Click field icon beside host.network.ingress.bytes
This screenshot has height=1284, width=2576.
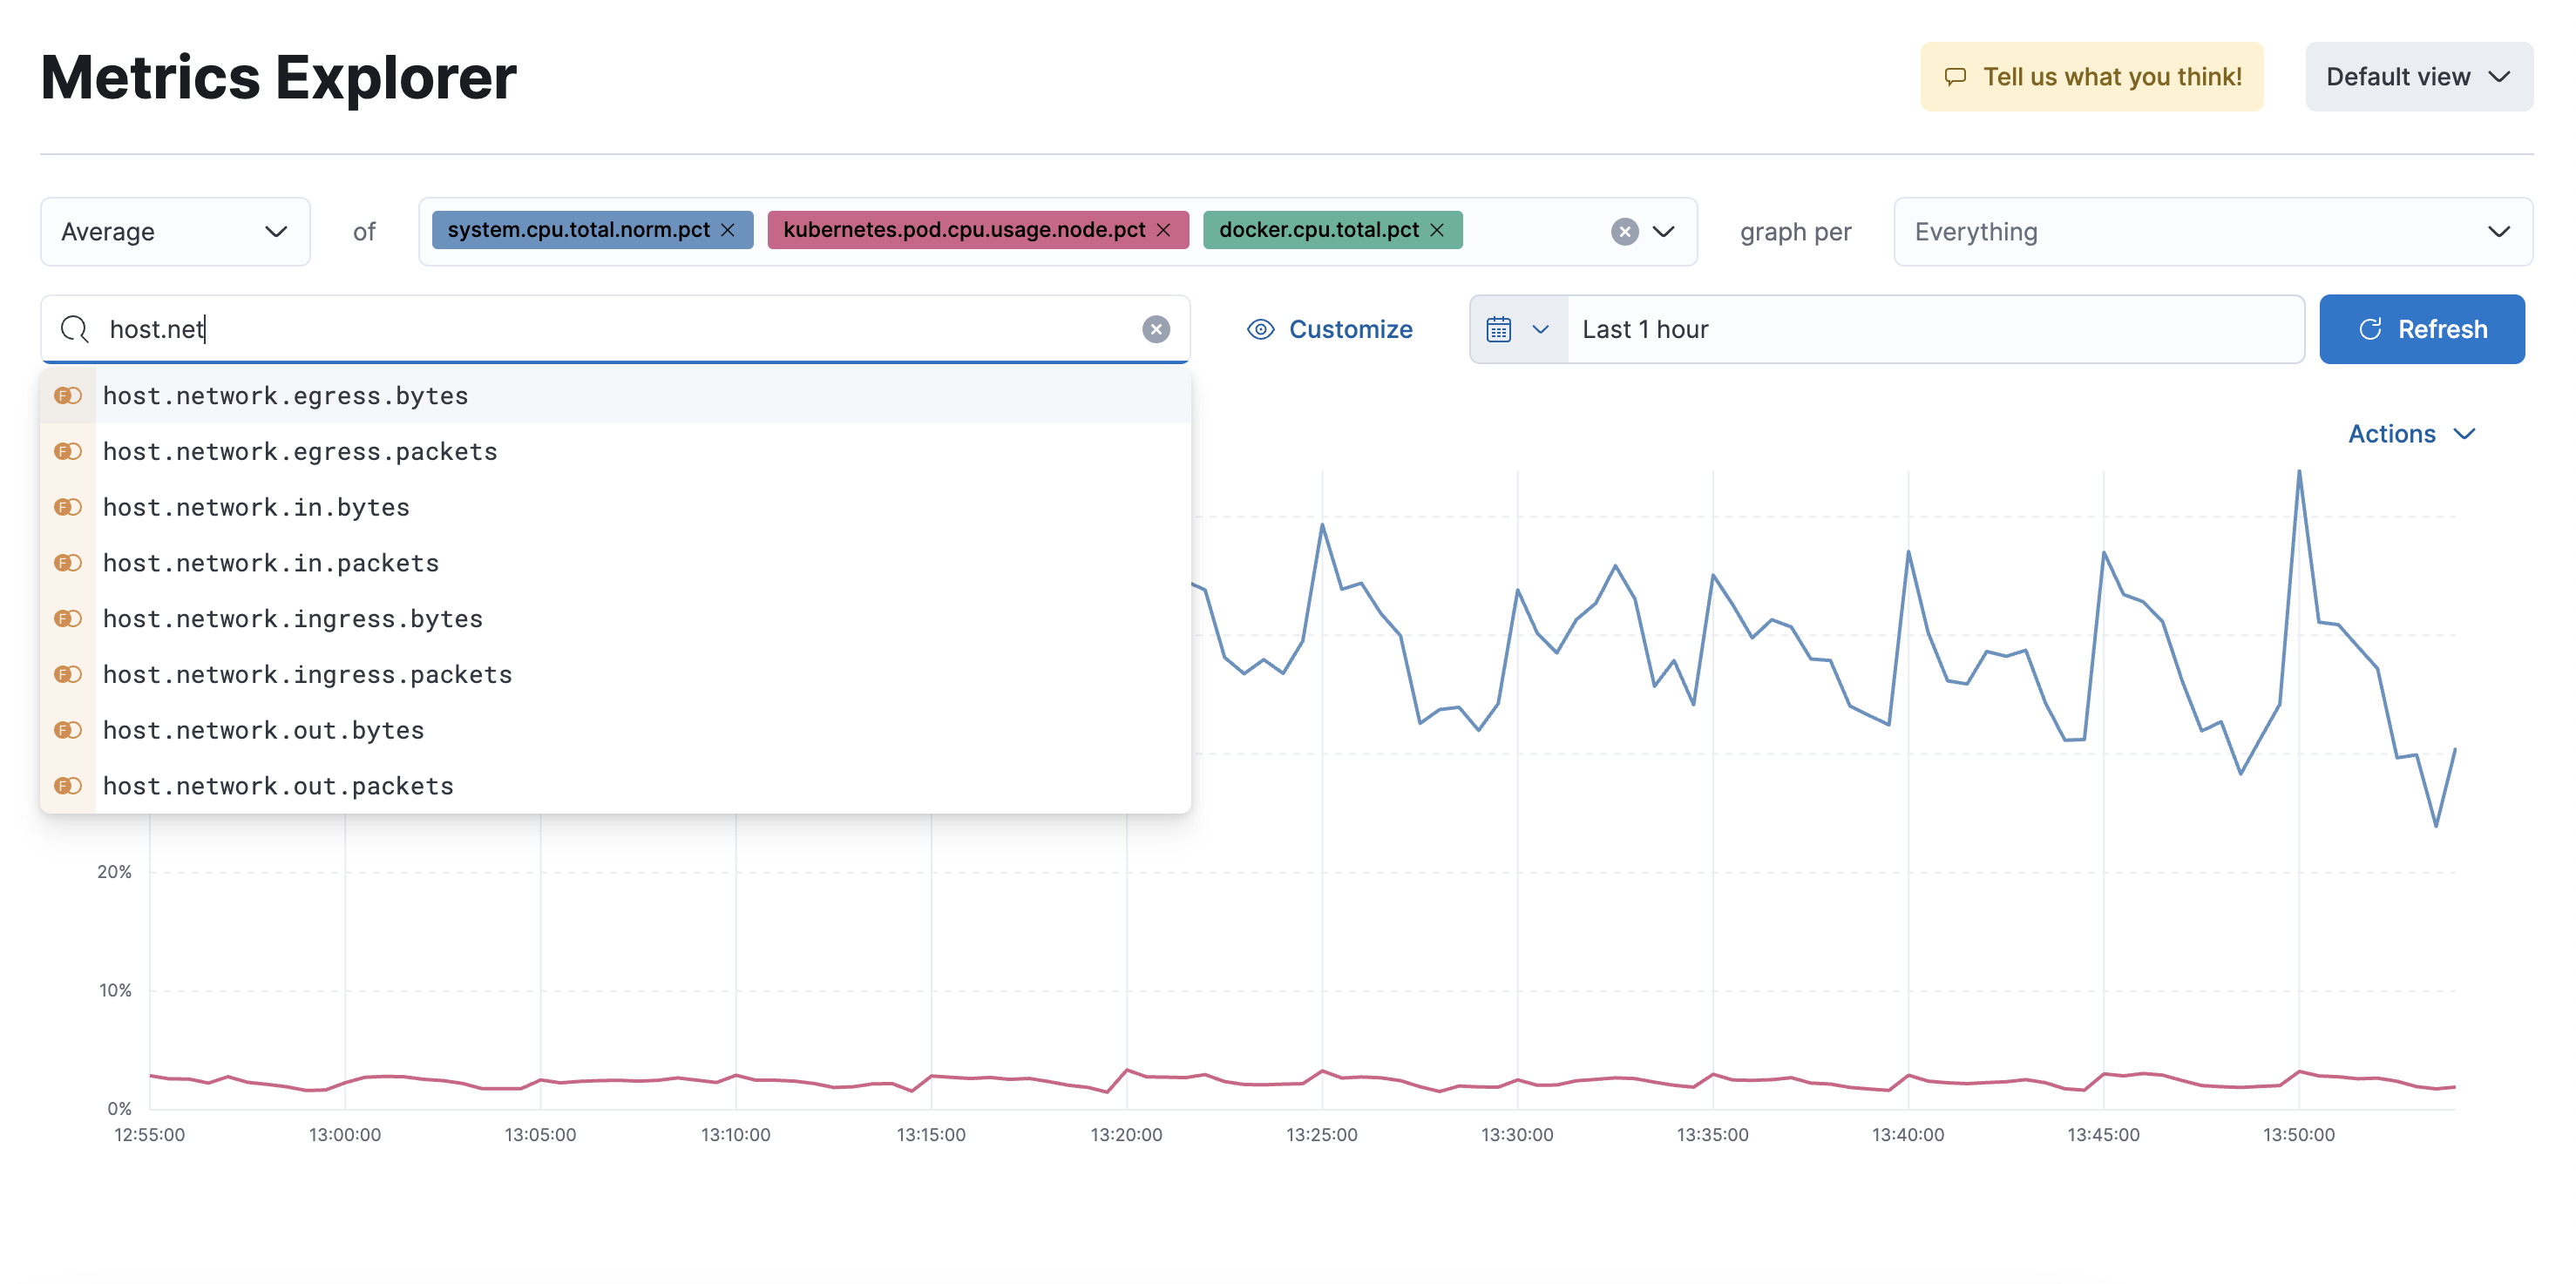[68, 619]
